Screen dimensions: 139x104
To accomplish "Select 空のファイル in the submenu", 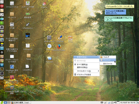I will coord(108,64).
